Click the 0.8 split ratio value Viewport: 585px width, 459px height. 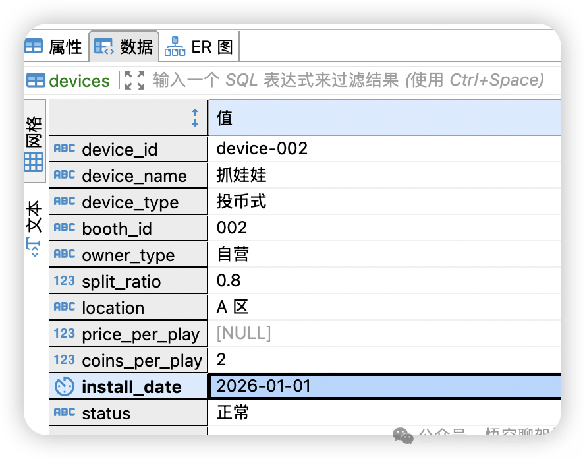pos(385,280)
